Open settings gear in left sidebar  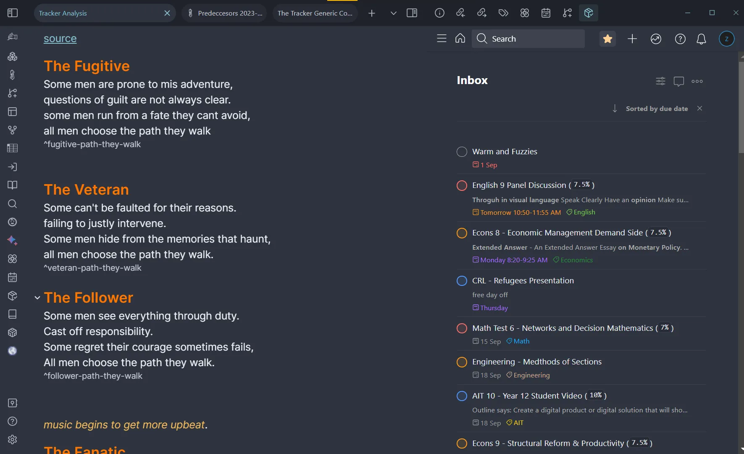13,439
